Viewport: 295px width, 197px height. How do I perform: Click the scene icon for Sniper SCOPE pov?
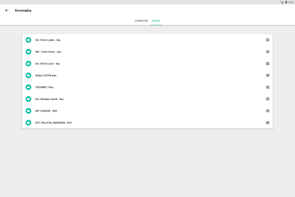pyautogui.click(x=28, y=75)
